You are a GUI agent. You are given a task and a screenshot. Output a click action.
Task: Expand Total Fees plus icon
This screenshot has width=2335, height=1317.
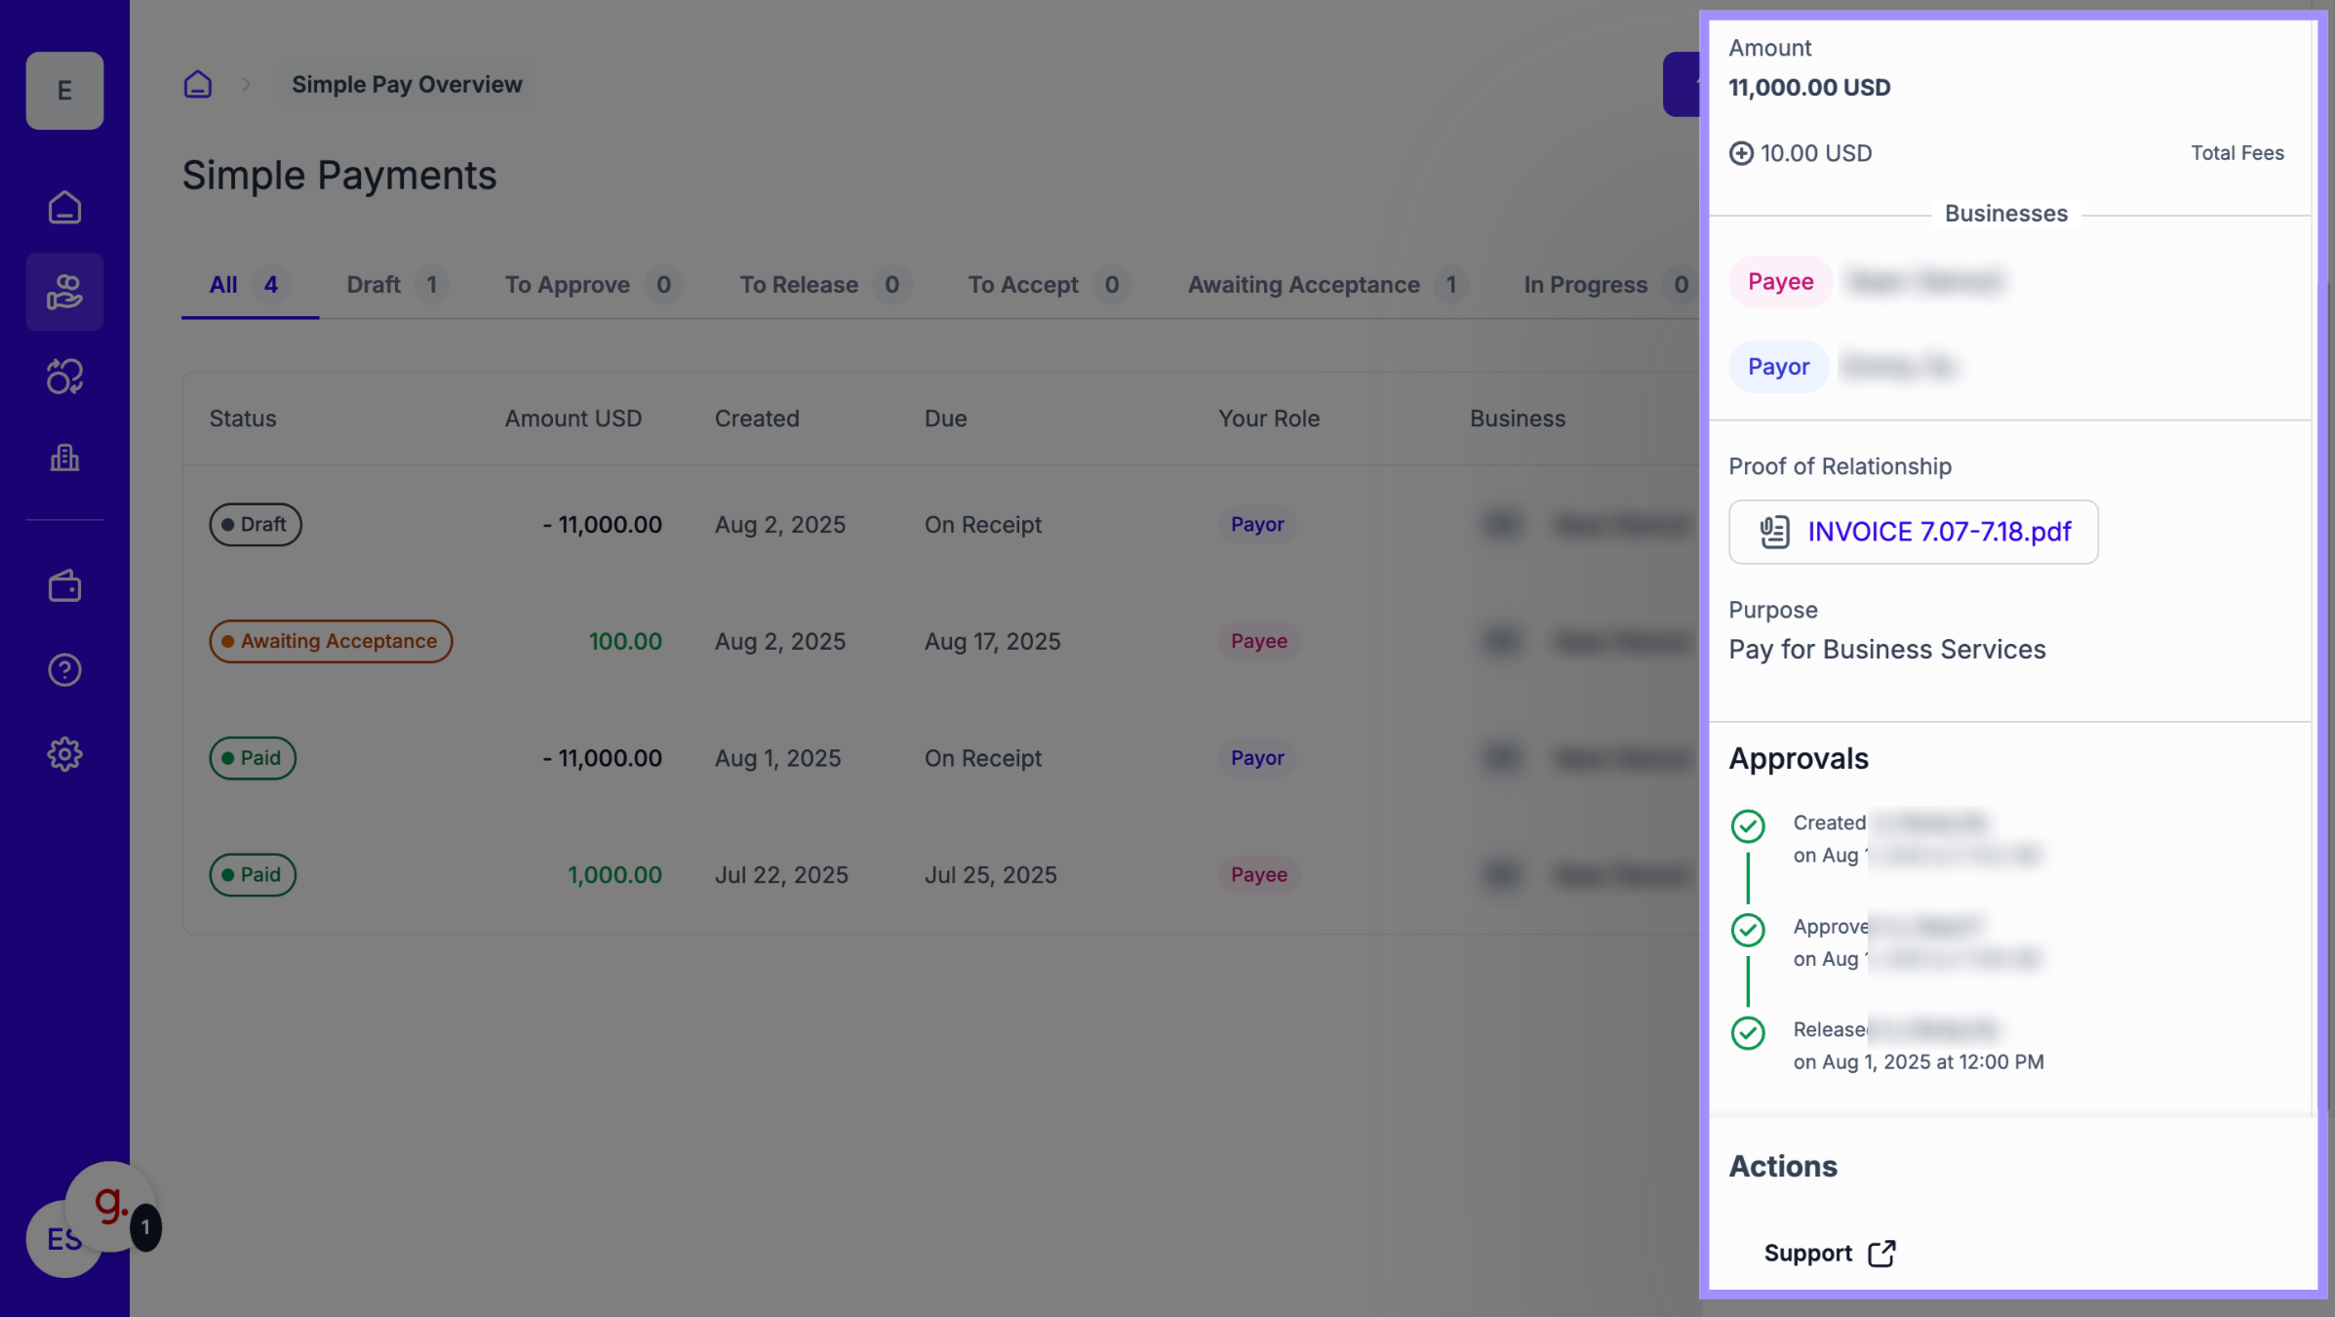1741,153
